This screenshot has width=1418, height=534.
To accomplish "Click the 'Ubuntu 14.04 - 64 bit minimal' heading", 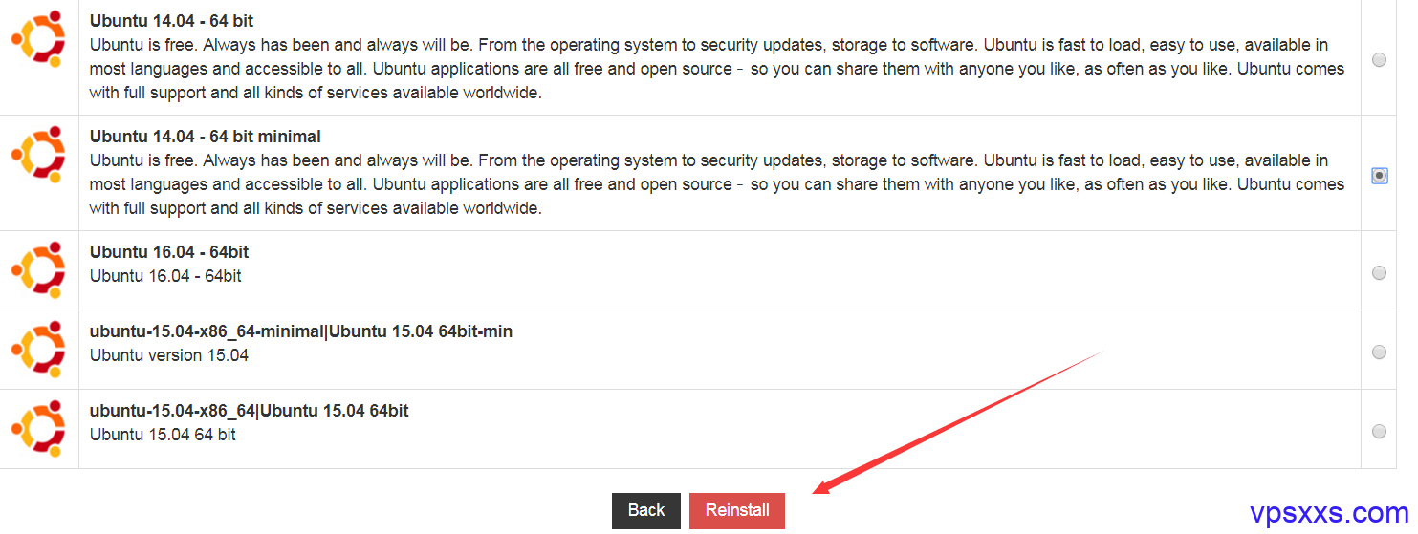I will tap(206, 137).
